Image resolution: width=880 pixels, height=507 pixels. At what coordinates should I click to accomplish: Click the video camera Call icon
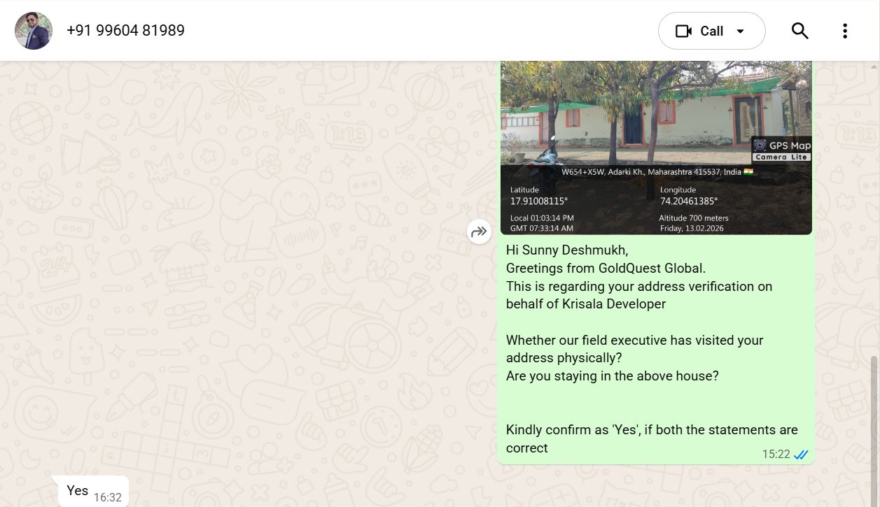(683, 31)
